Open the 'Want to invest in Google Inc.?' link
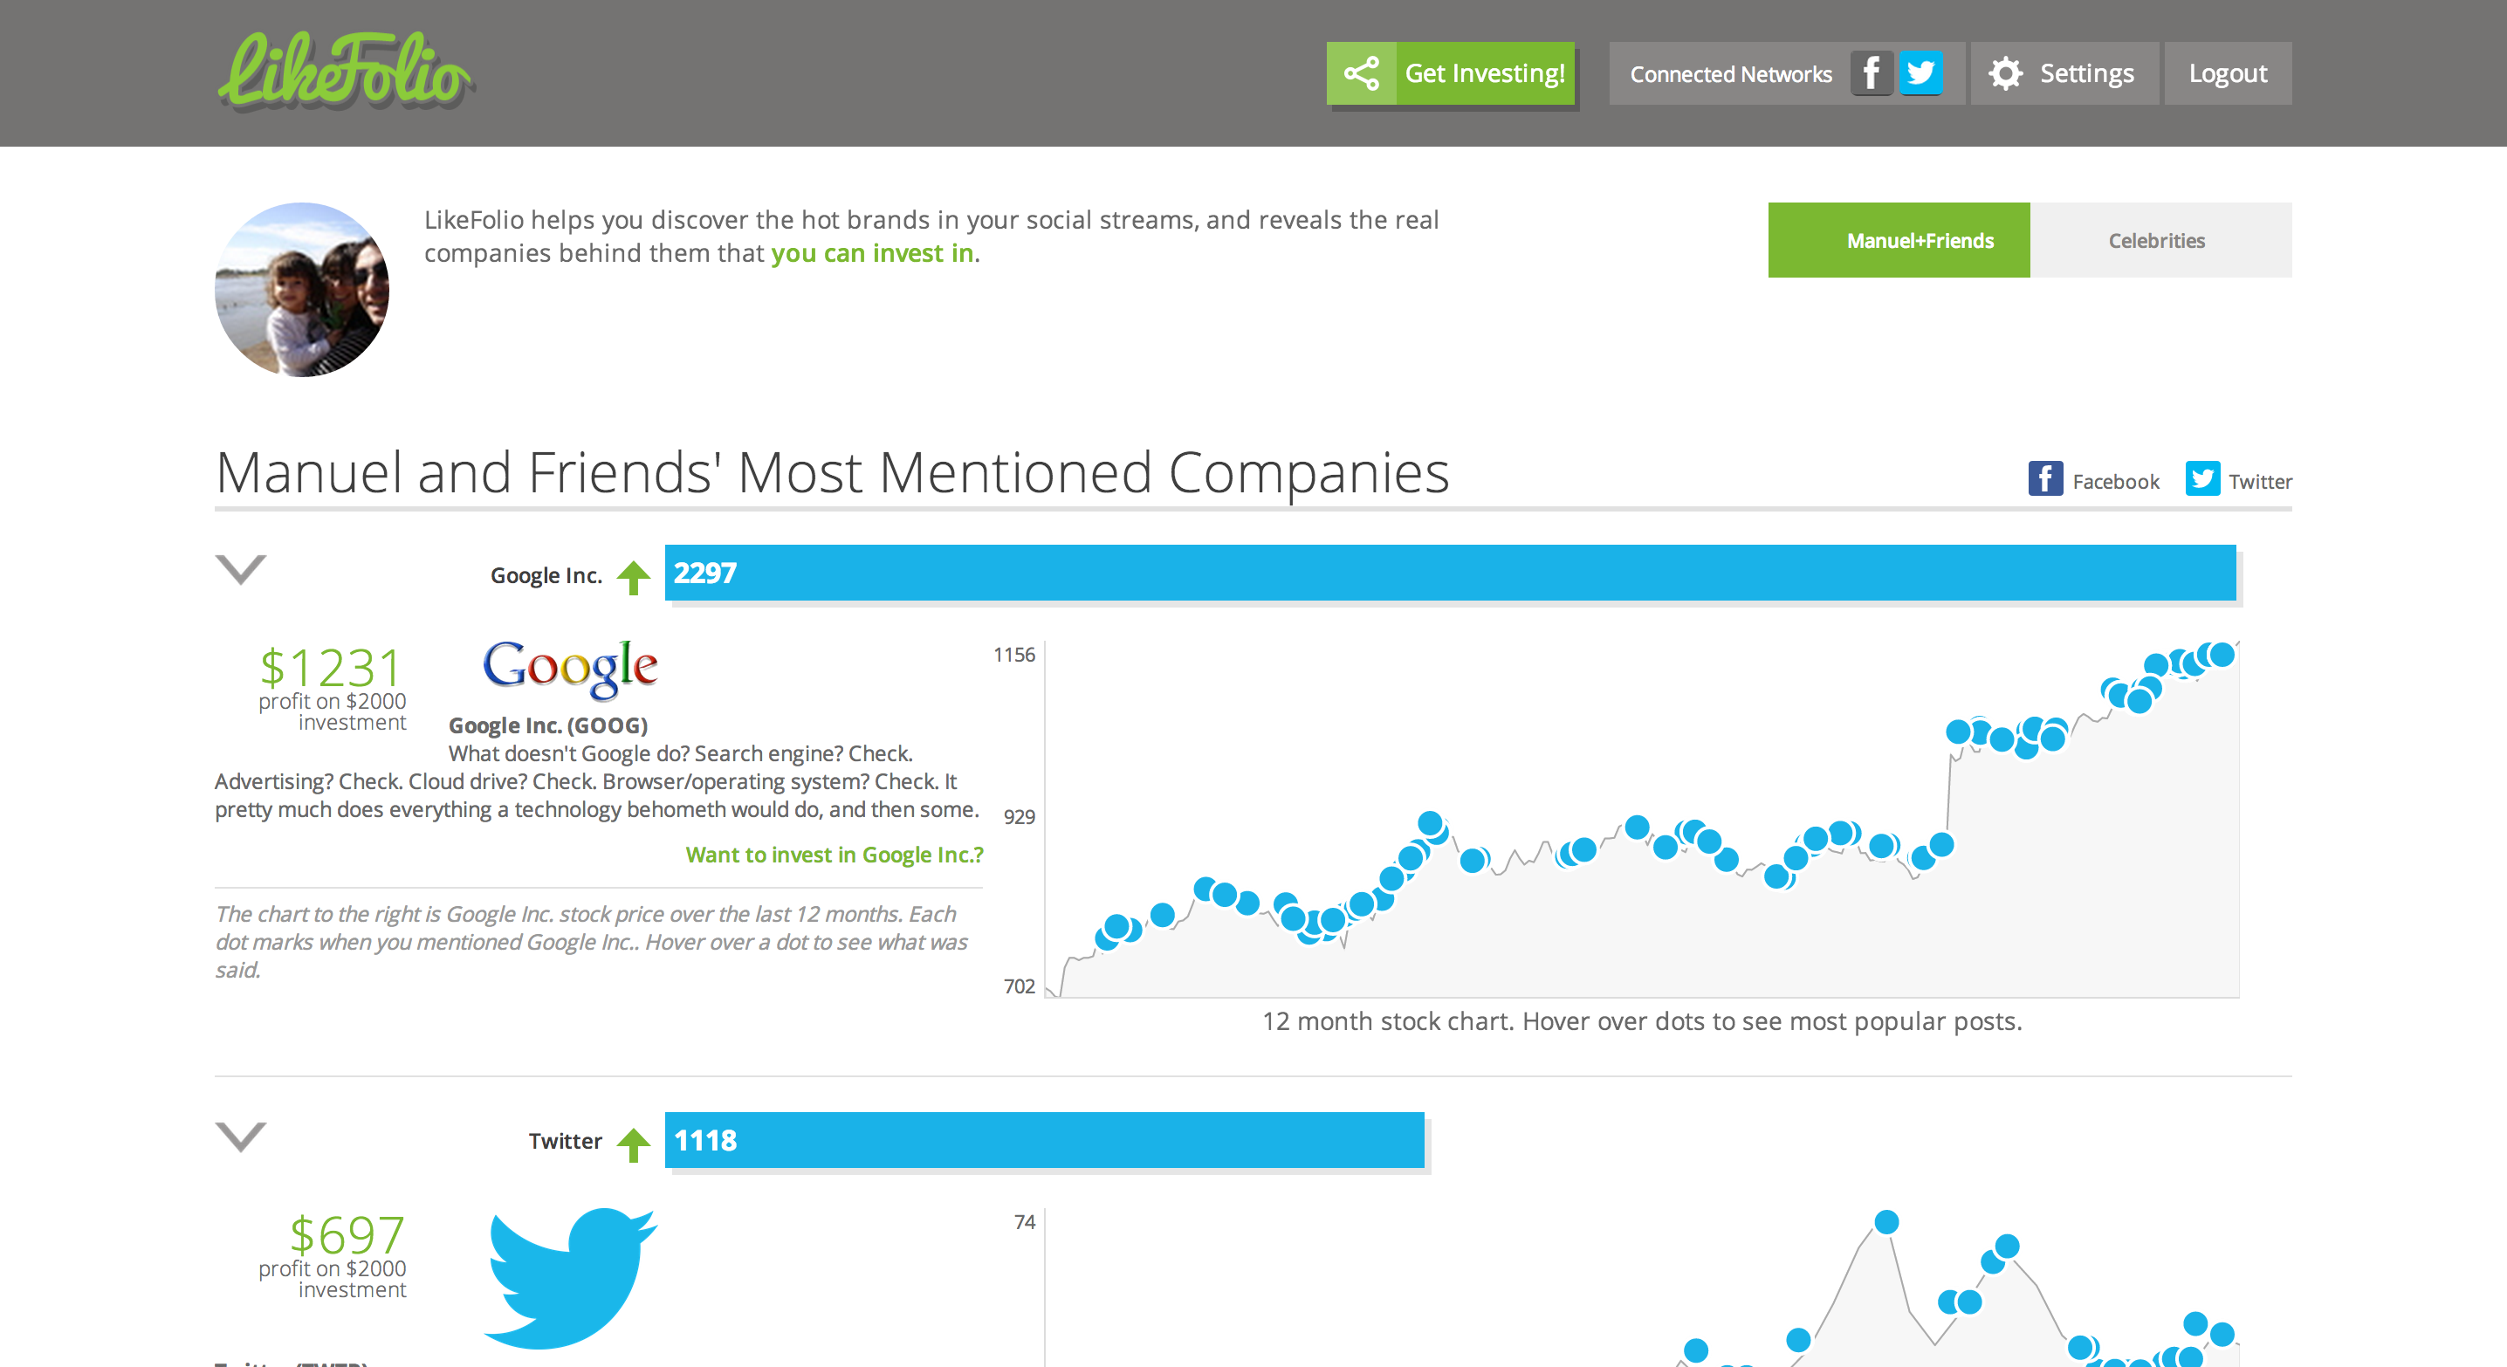This screenshot has height=1367, width=2507. (x=834, y=855)
